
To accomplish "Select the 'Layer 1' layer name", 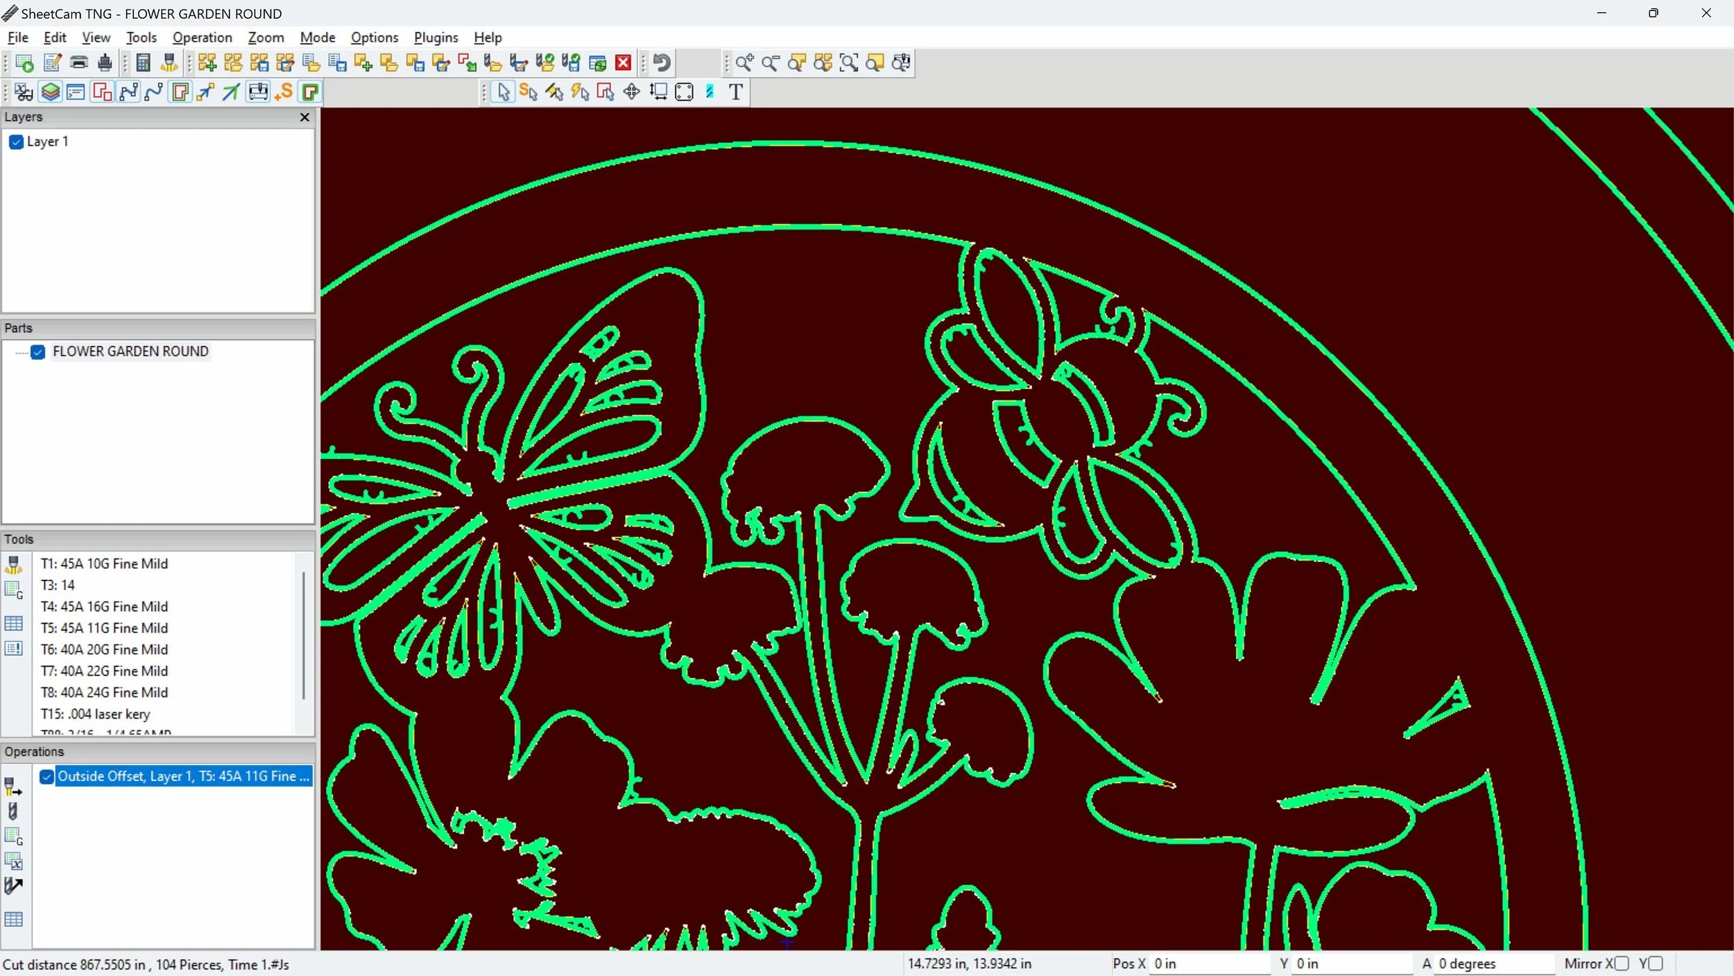I will click(47, 142).
